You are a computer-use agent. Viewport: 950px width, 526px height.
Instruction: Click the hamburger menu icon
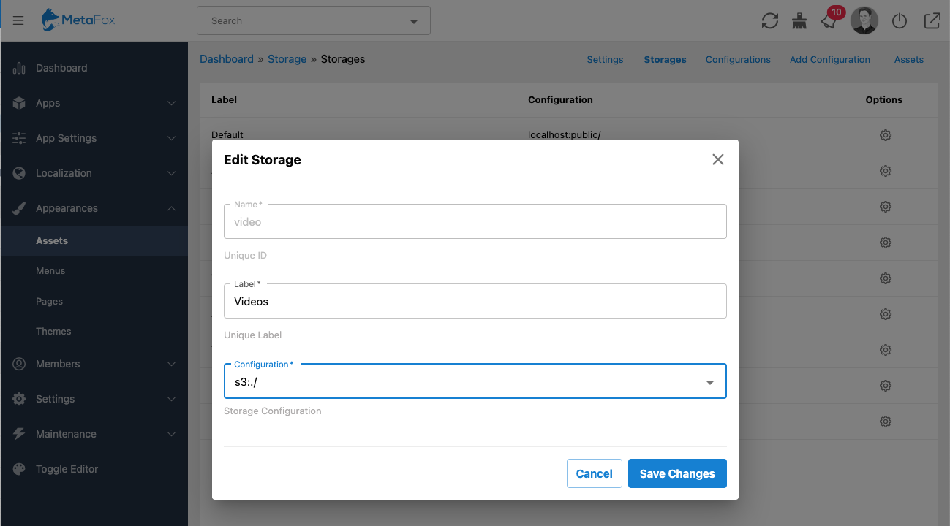18,21
